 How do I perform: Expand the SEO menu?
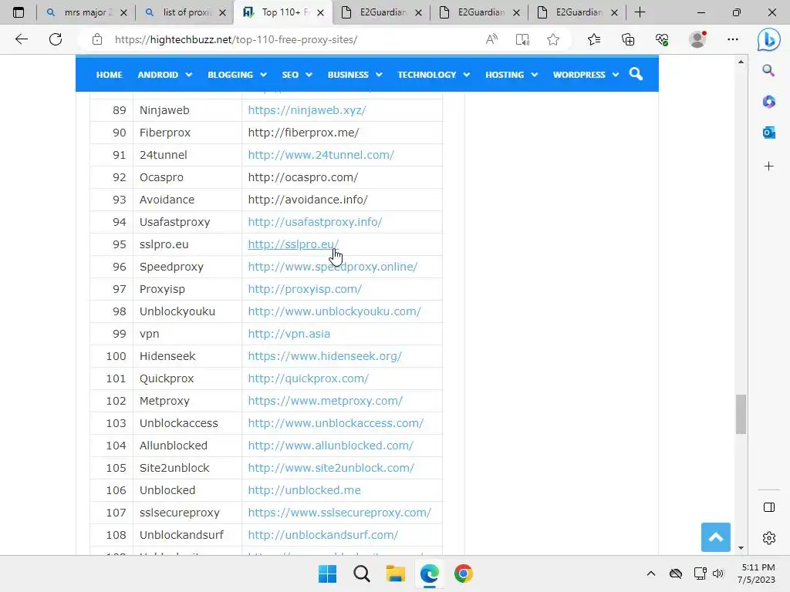pyautogui.click(x=297, y=75)
